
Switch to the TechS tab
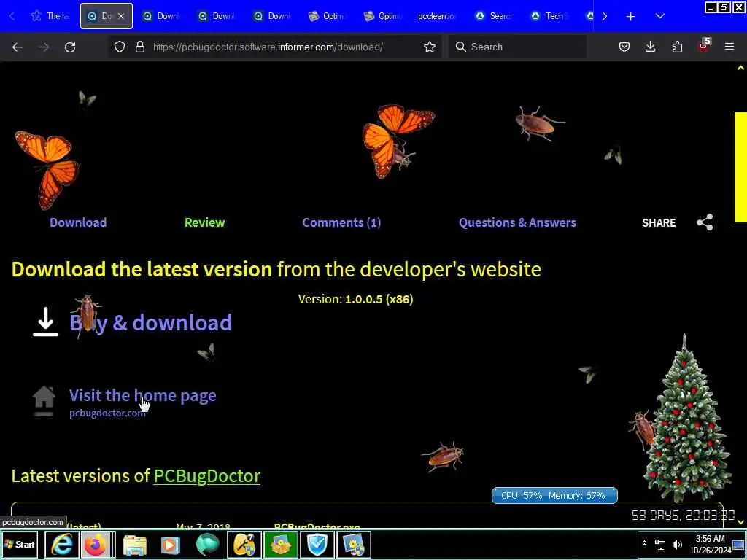(x=550, y=16)
